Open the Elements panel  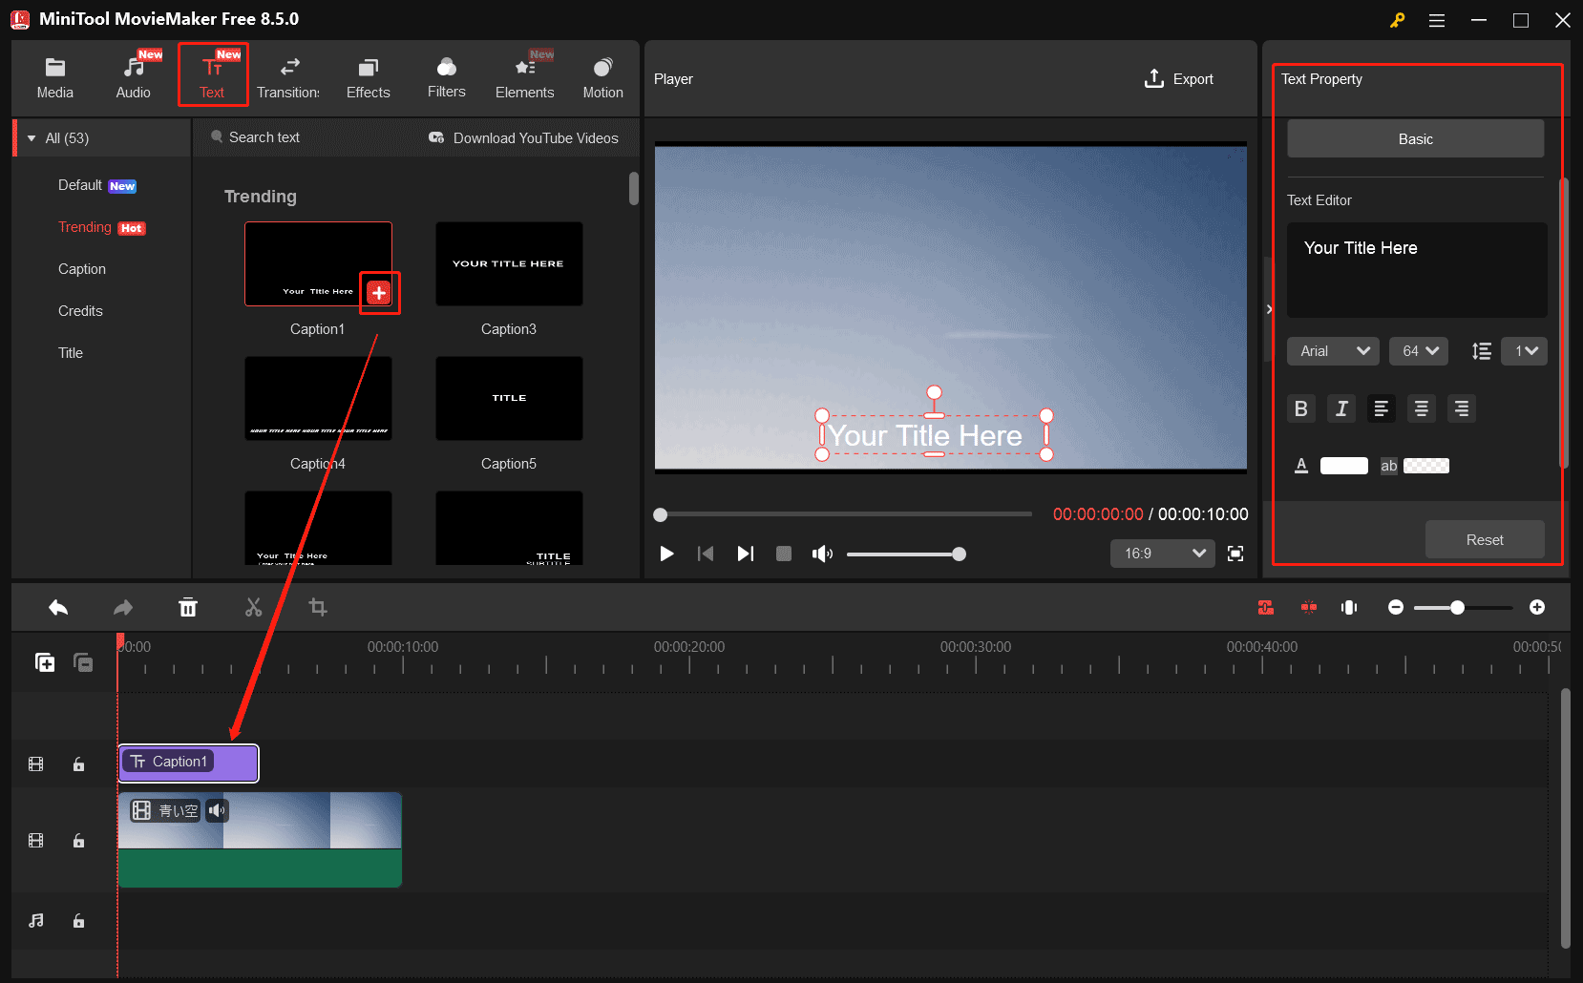524,76
